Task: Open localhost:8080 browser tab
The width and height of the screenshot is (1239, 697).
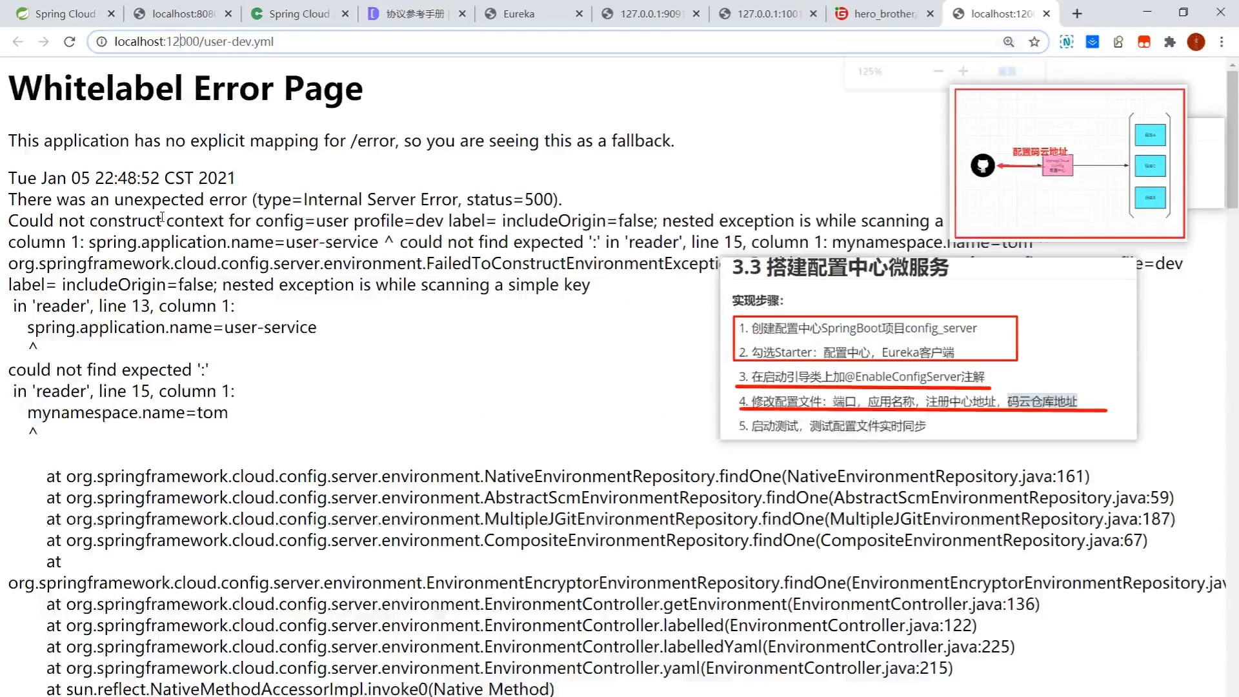Action: click(x=183, y=14)
